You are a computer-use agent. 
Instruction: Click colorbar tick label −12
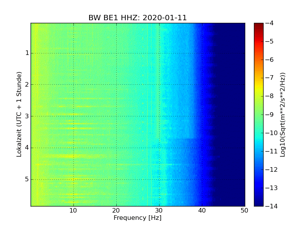tap(272, 169)
